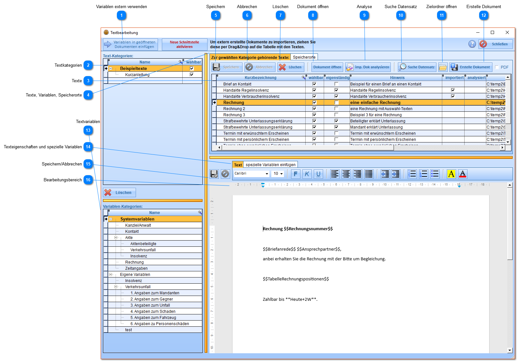Center-align the text paragraph
This screenshot has width=518, height=362.
346,174
